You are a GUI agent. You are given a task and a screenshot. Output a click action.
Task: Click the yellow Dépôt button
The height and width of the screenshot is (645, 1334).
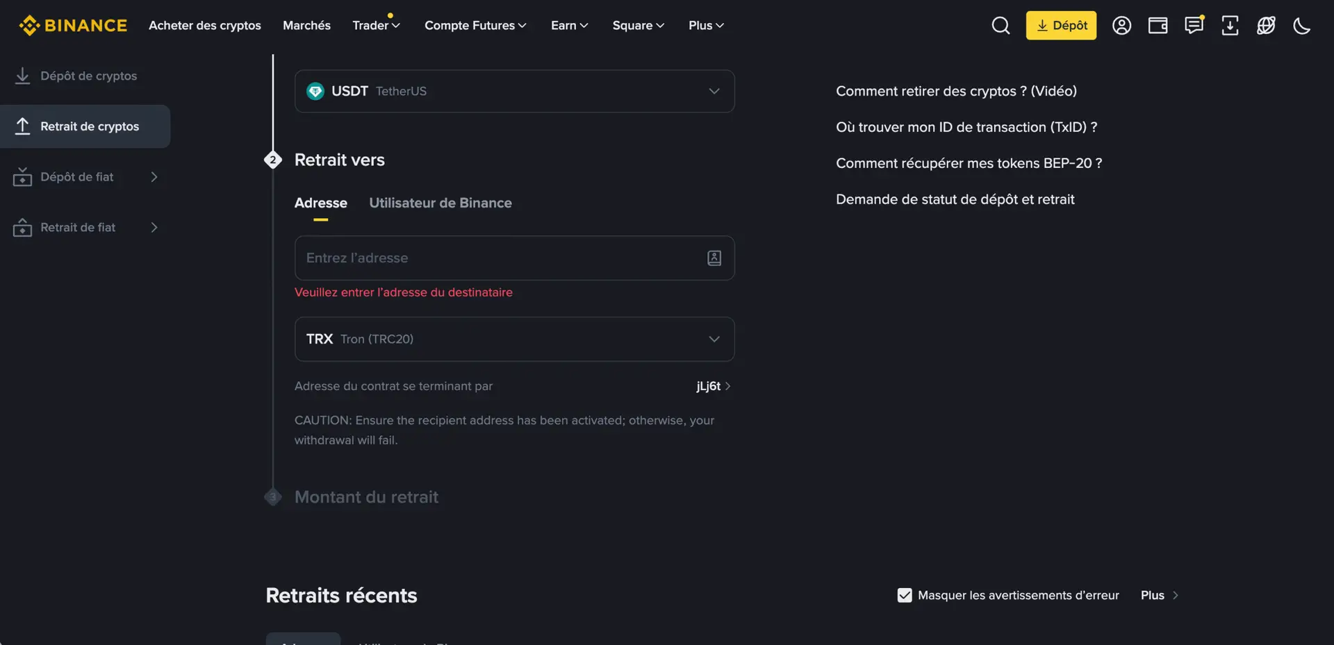(1061, 26)
